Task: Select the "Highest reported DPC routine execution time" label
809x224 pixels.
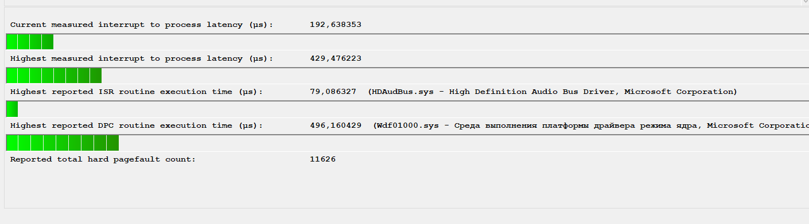Action: (x=137, y=125)
